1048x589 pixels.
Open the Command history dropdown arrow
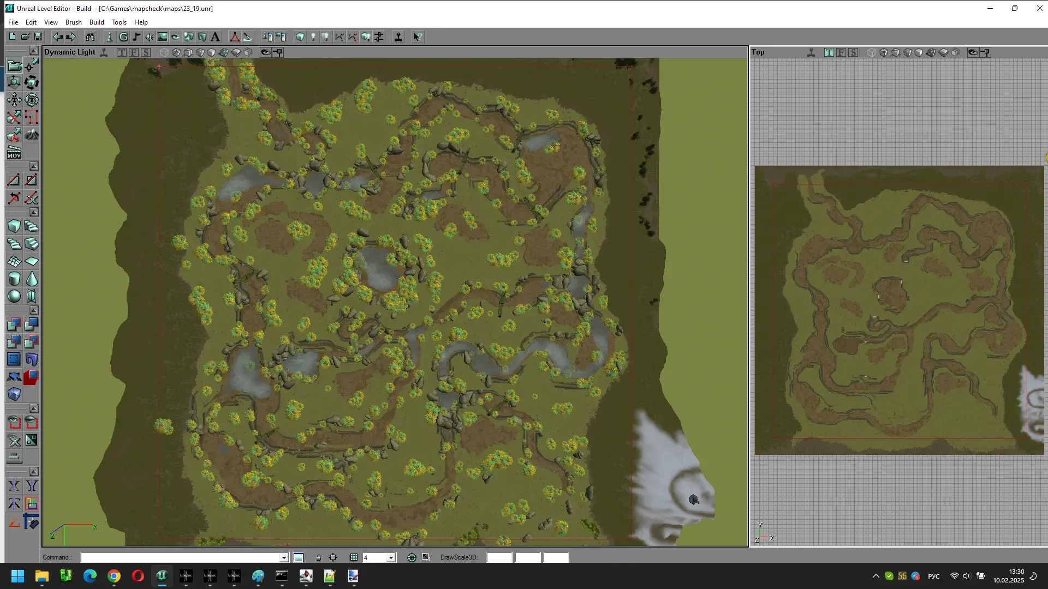coord(284,557)
